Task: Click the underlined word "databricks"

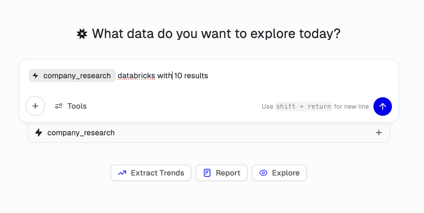Action: point(136,76)
